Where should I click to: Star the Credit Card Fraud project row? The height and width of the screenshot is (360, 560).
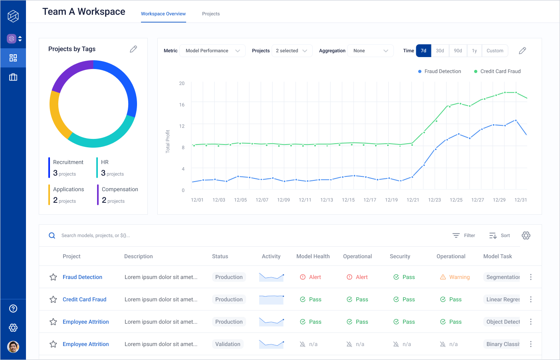53,299
